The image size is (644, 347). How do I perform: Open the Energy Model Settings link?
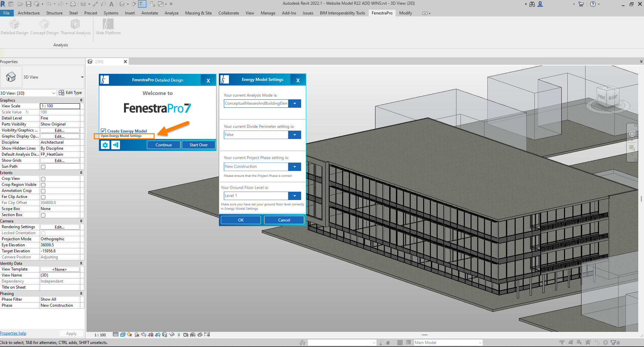(121, 136)
